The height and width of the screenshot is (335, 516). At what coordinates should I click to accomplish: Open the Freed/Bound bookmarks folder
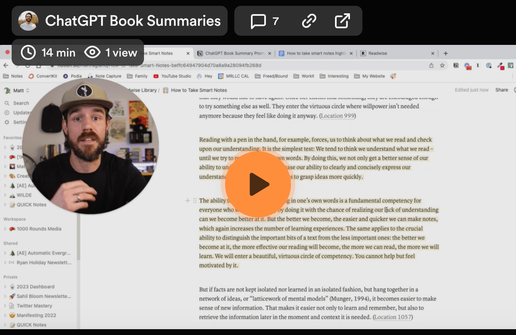point(271,76)
